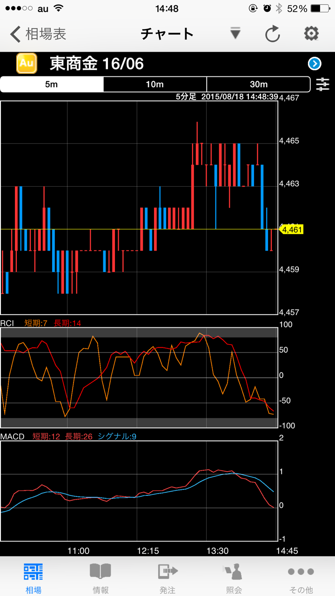Tap the candlestick chart area
Viewport: 335px width, 596px height.
(x=139, y=207)
